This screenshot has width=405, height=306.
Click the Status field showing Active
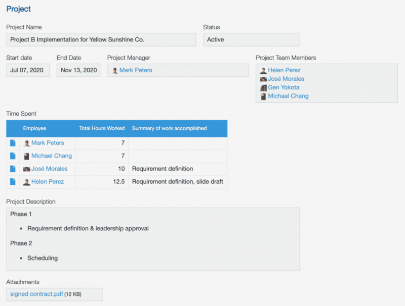click(x=251, y=39)
